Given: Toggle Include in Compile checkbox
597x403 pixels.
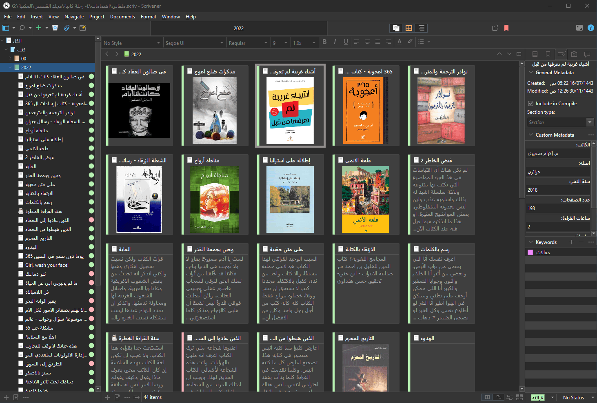Looking at the screenshot, I should [531, 104].
